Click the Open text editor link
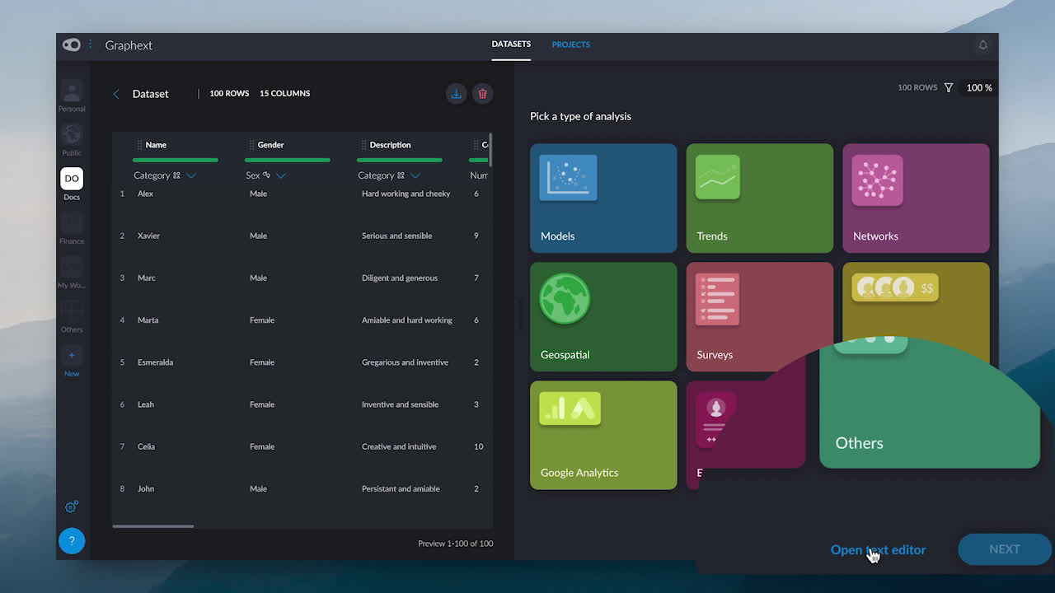The image size is (1055, 593). click(x=878, y=549)
